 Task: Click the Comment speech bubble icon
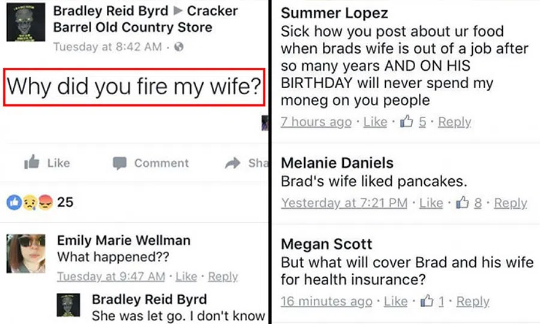pyautogui.click(x=120, y=163)
